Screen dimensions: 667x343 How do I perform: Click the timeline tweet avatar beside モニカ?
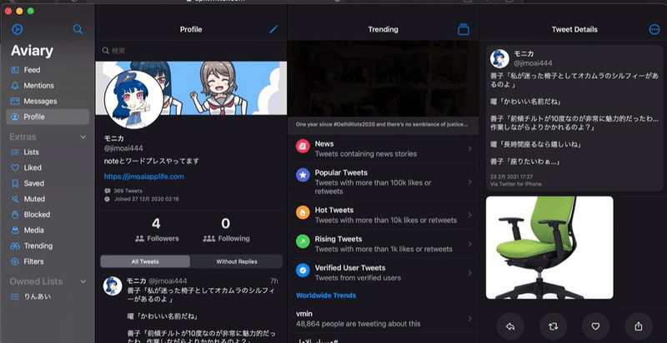click(113, 286)
